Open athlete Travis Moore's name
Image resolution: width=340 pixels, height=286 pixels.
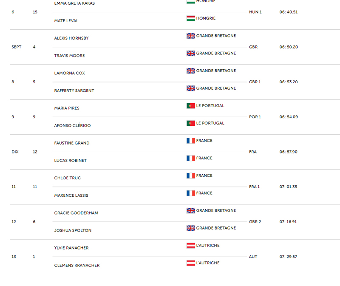tap(69, 56)
